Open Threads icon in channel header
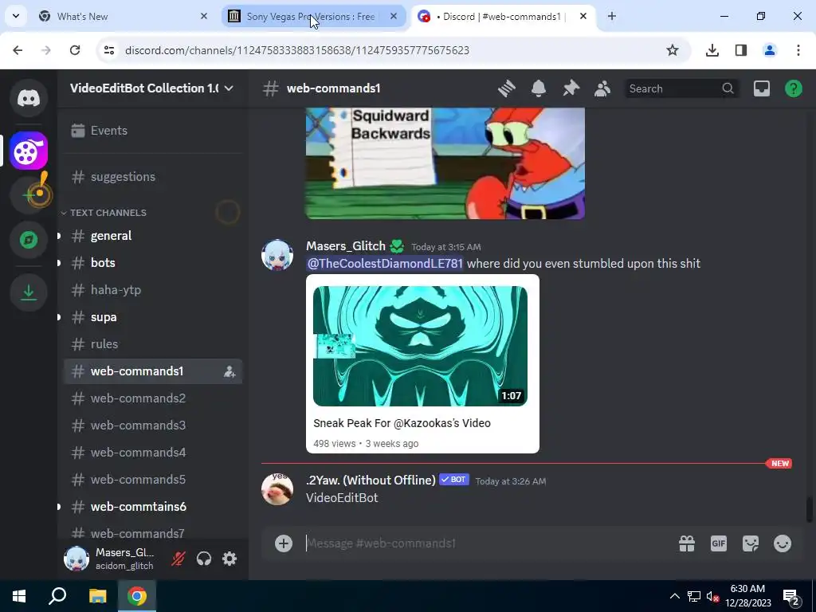The width and height of the screenshot is (816, 612). [506, 88]
